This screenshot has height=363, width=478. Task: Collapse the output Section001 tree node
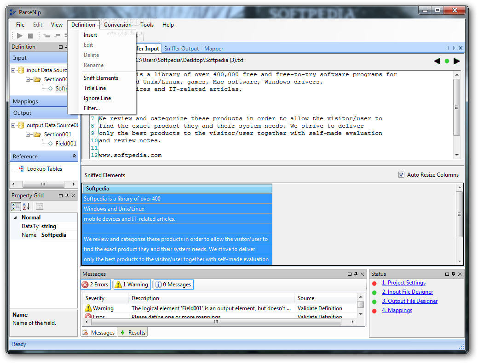click(28, 134)
